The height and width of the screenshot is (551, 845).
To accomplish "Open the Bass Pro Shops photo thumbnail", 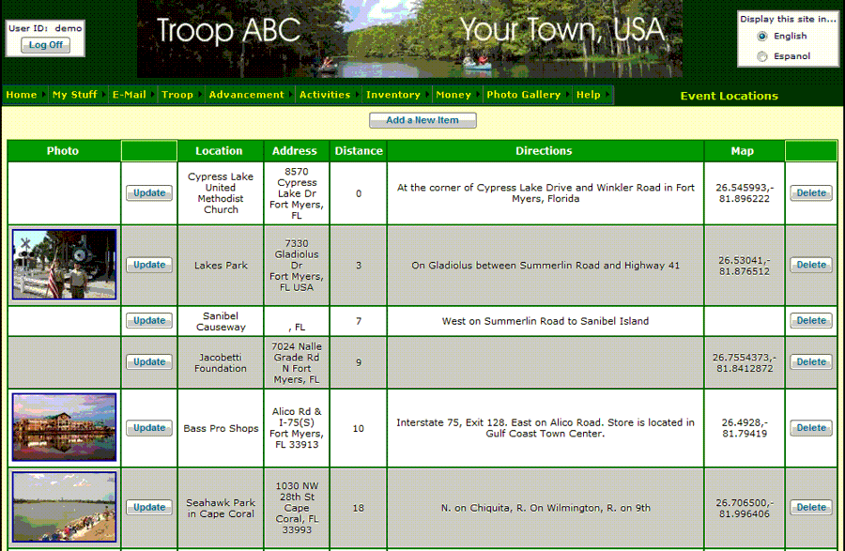I will click(x=64, y=427).
